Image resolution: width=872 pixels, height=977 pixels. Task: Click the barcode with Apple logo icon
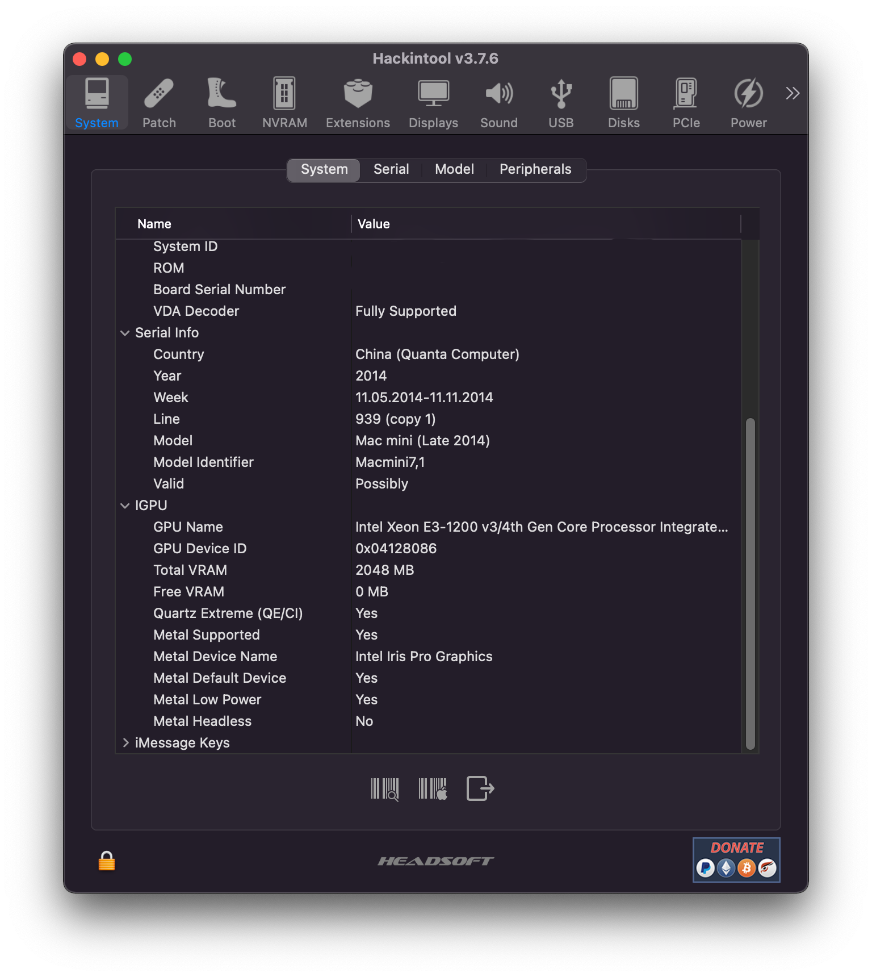click(x=433, y=789)
